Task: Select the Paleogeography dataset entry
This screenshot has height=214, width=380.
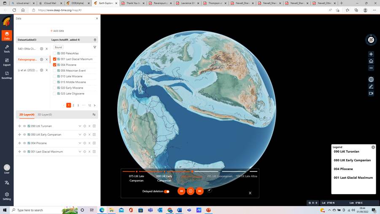Action: click(27, 60)
